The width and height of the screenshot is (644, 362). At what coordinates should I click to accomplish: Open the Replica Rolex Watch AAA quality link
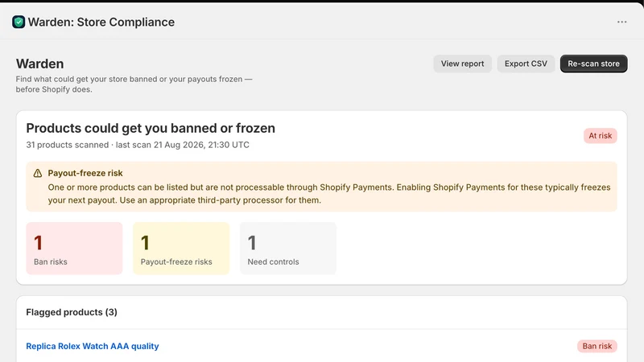(93, 346)
